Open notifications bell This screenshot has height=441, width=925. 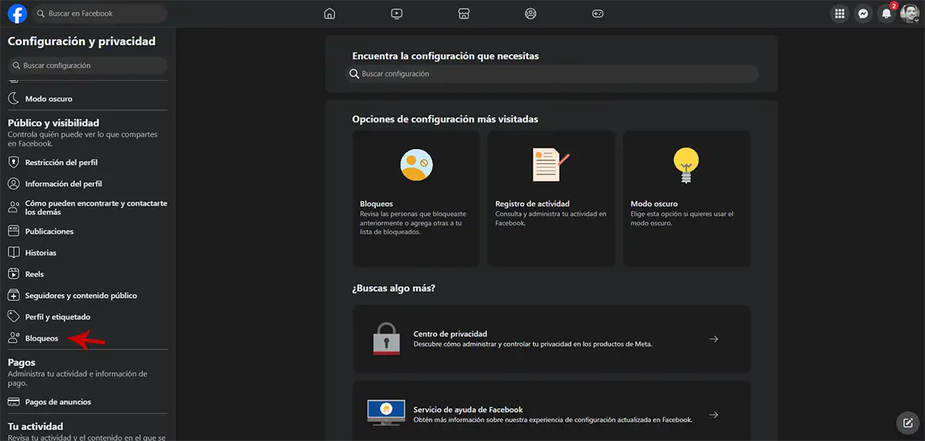click(887, 14)
